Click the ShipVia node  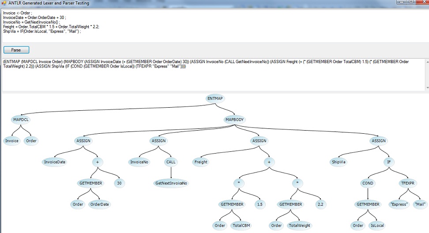(339, 162)
